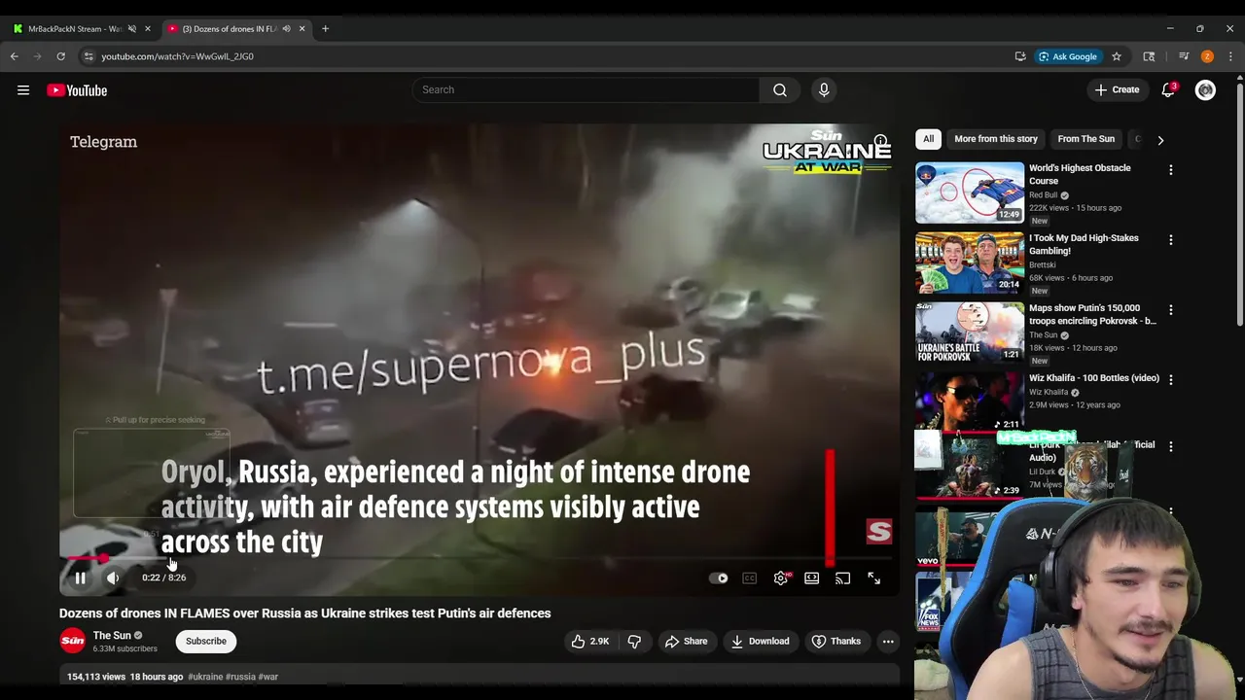The width and height of the screenshot is (1245, 700).
Task: Play Ukraine's Battle for Pokrovsk thumbnail
Action: click(970, 332)
